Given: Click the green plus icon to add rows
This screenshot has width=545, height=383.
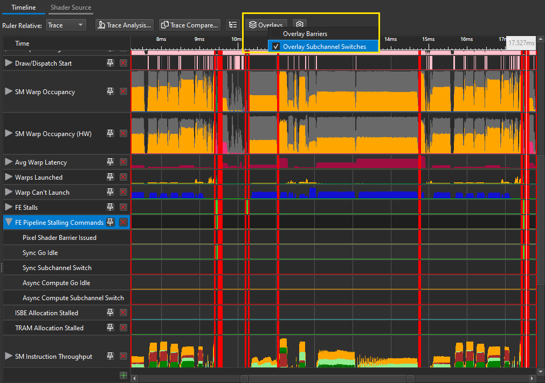Looking at the screenshot, I should (123, 375).
